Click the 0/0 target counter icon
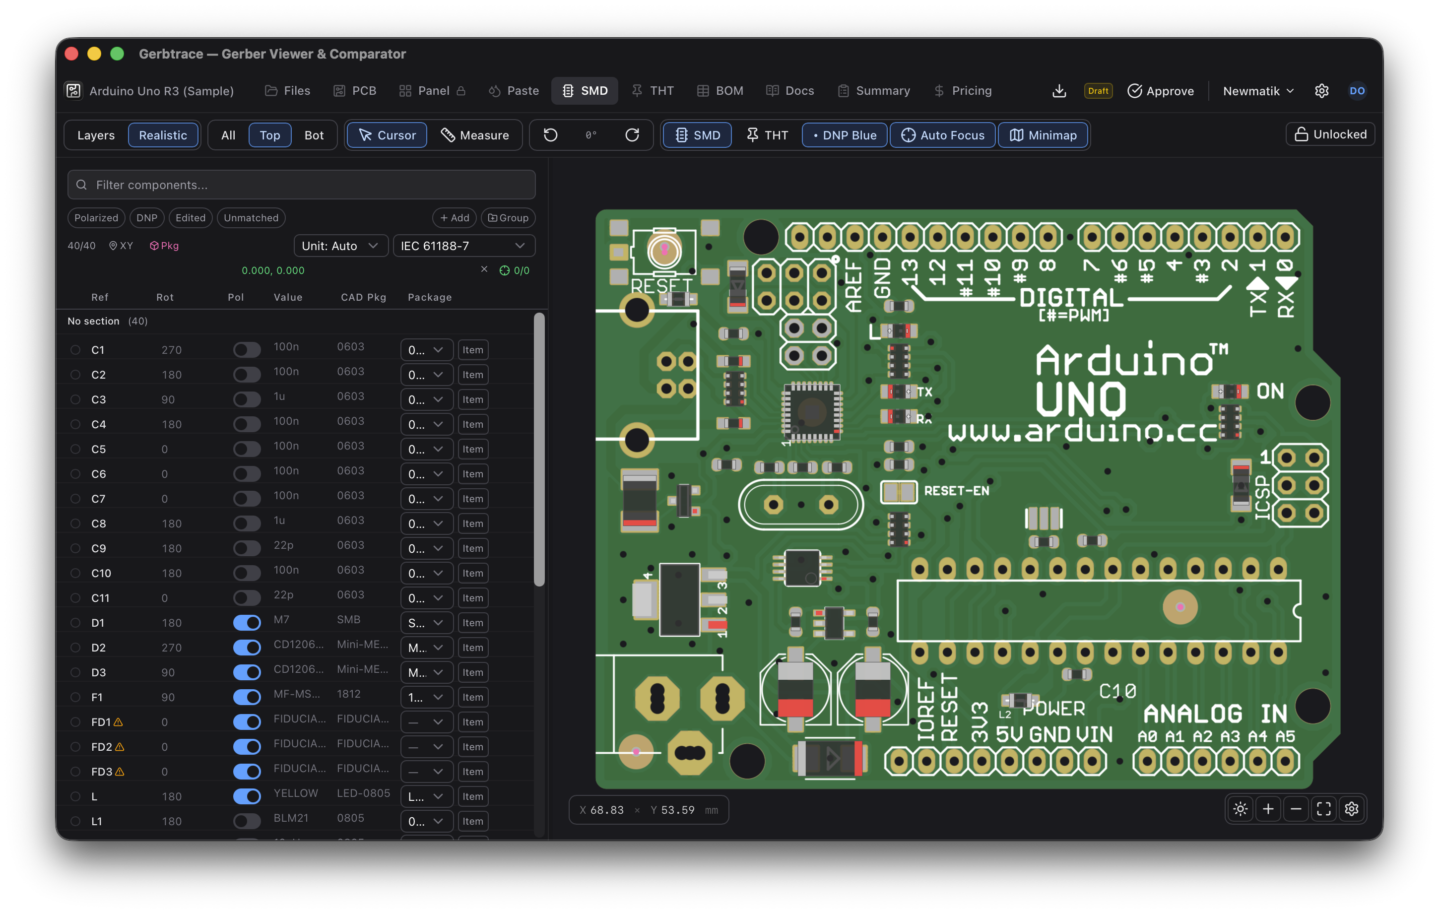1439x914 pixels. pos(514,270)
